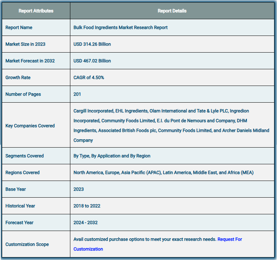277x260 pixels.
Task: Click the 'Market Forecast in 2032' label
Action: coord(30,61)
